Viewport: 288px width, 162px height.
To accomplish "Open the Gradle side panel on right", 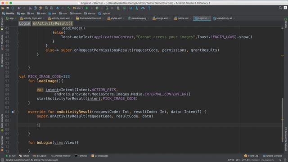I will click(x=286, y=23).
